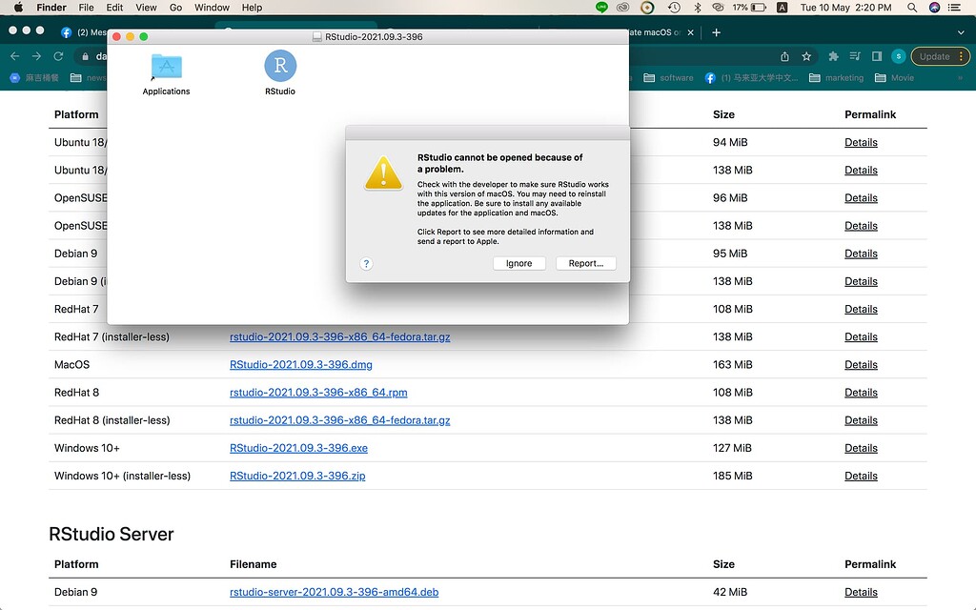
Task: Toggle the browser side panel icon
Action: (x=877, y=56)
